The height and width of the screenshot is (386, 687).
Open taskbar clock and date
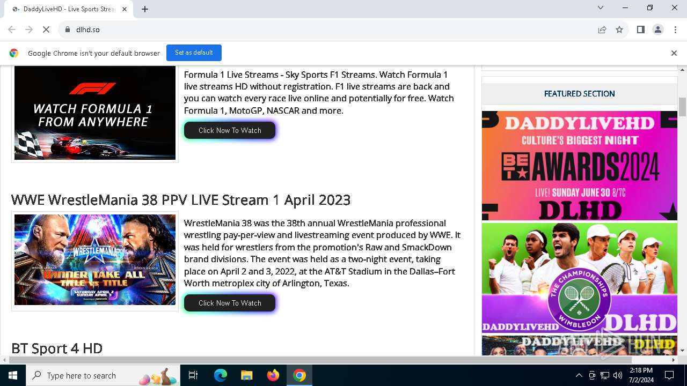641,375
